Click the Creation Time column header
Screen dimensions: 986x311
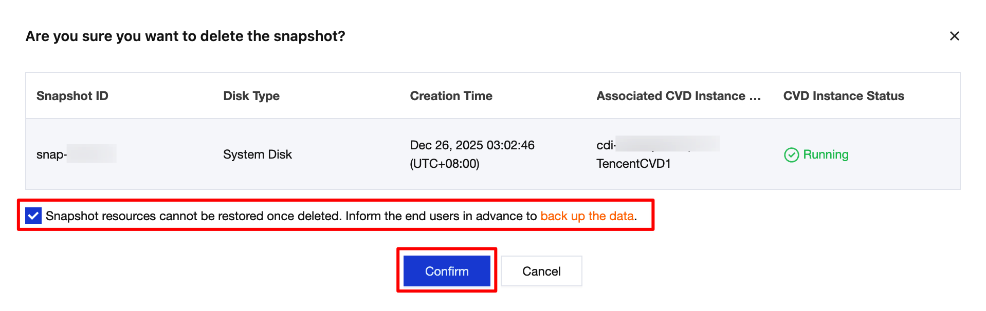tap(451, 96)
